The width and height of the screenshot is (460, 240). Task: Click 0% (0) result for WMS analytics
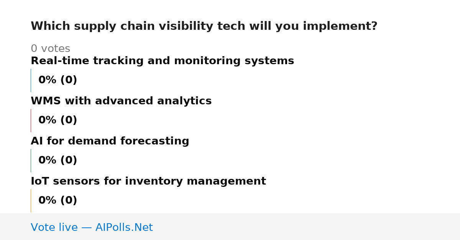tap(58, 120)
